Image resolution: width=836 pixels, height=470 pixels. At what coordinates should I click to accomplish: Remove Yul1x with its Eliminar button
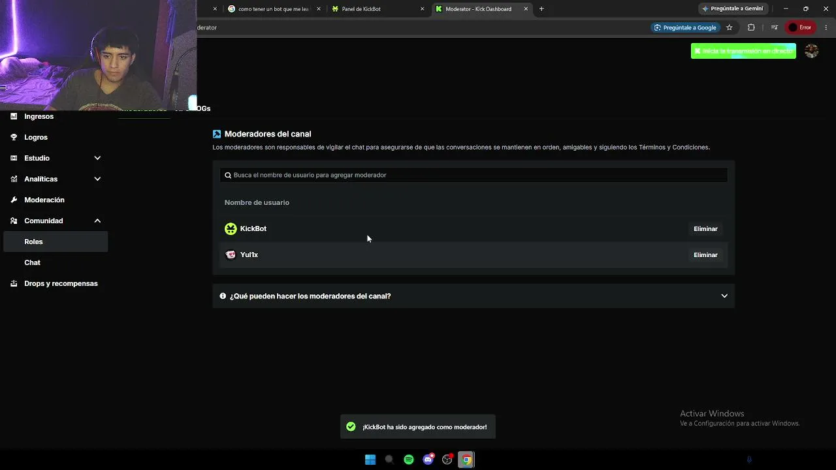pyautogui.click(x=705, y=255)
